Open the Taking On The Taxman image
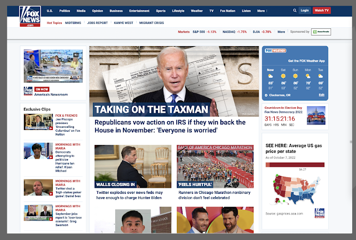The height and width of the screenshot is (240, 356). (174, 82)
